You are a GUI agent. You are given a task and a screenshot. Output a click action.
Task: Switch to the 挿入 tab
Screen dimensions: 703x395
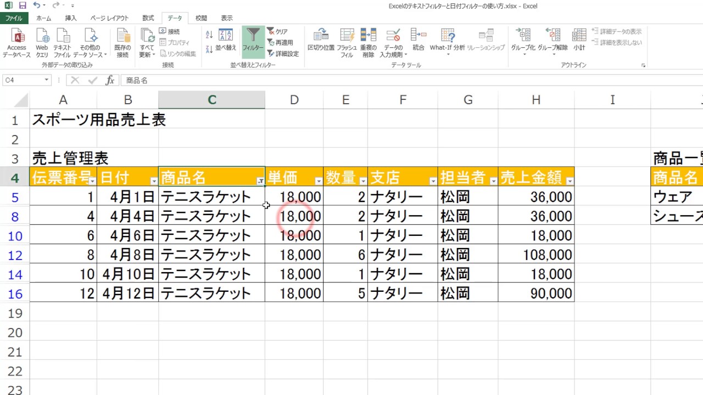pos(71,18)
